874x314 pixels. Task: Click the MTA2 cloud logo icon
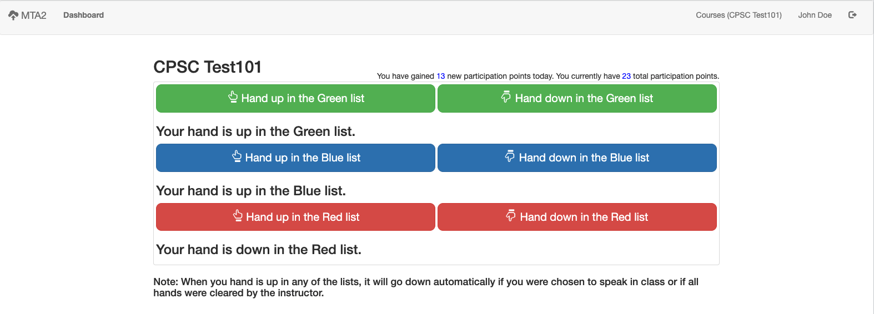click(13, 15)
